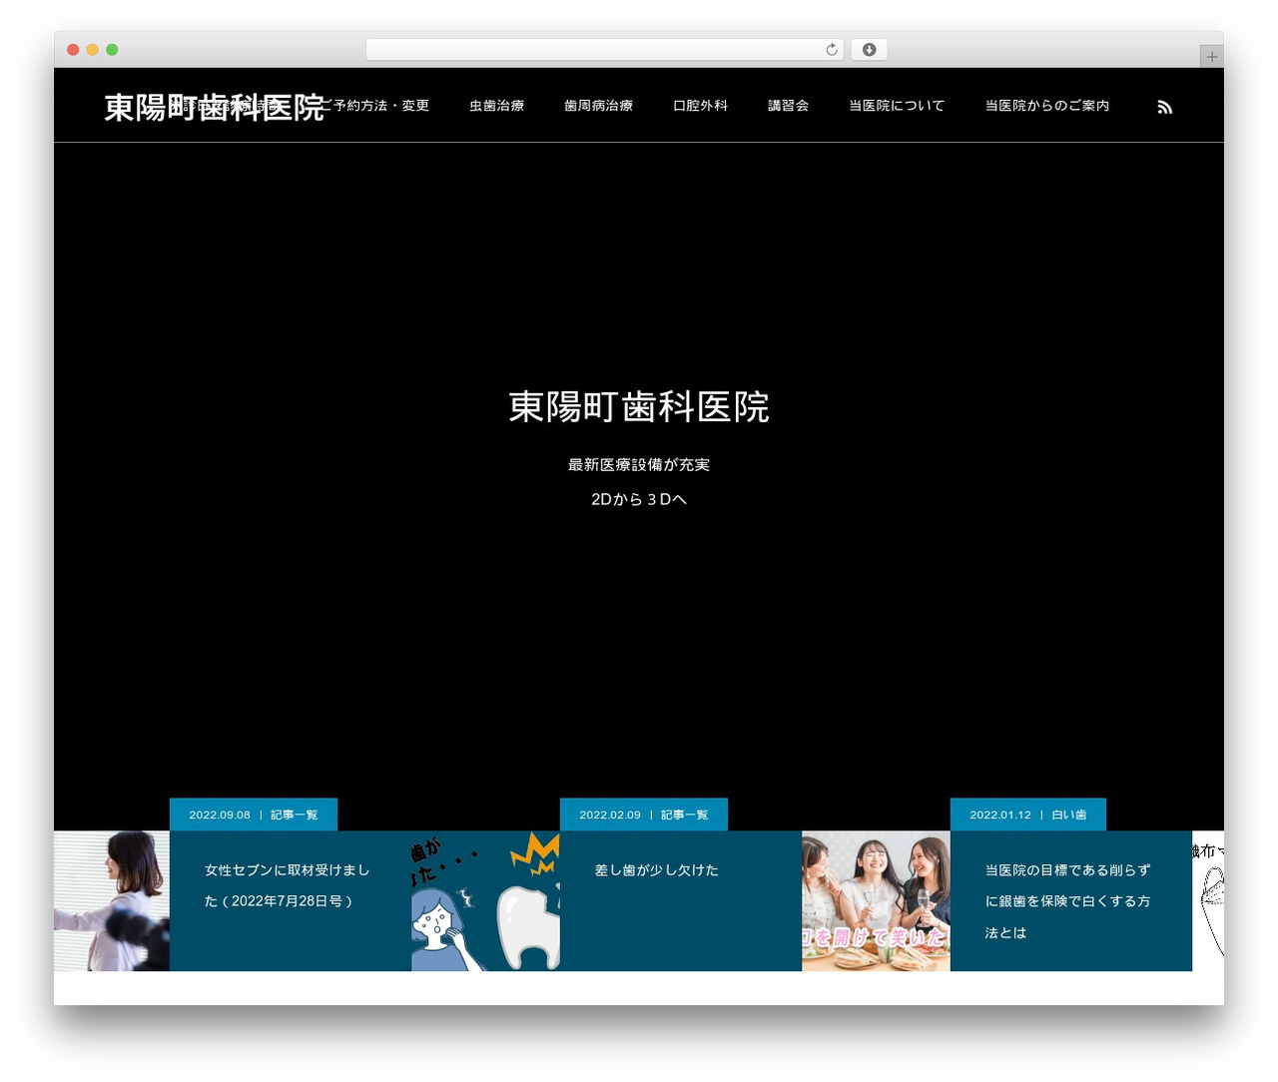This screenshot has height=1082, width=1278.
Task: Focus the browser address bar
Action: pos(604,50)
